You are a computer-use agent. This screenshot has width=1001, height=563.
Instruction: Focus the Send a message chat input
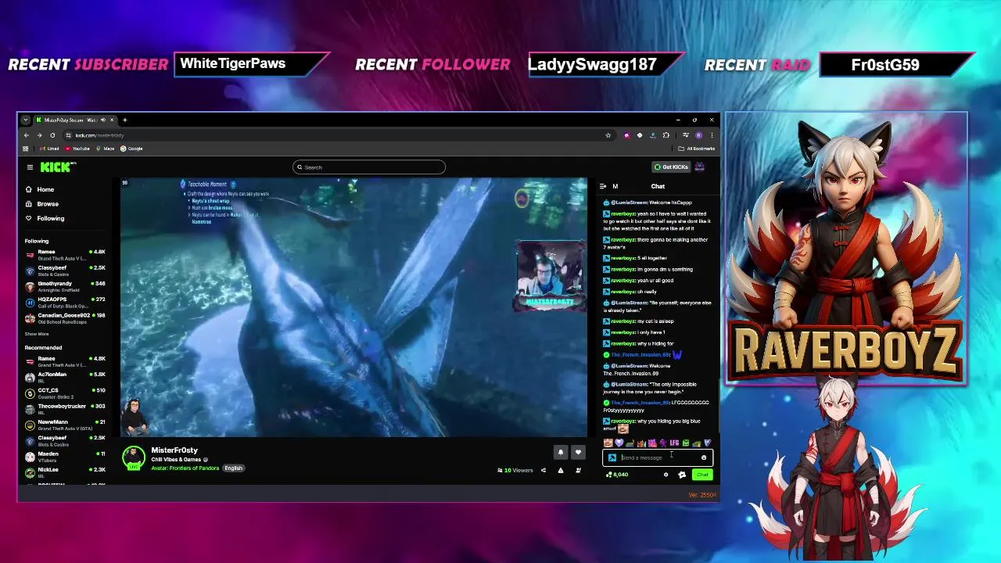tap(657, 457)
